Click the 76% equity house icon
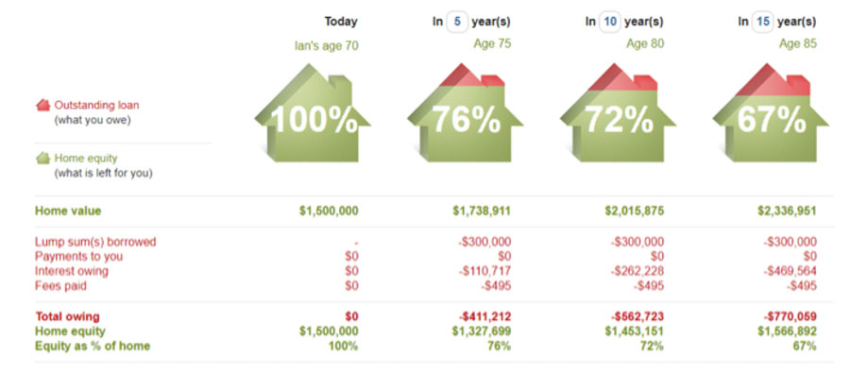This screenshot has height=373, width=850. click(x=465, y=112)
